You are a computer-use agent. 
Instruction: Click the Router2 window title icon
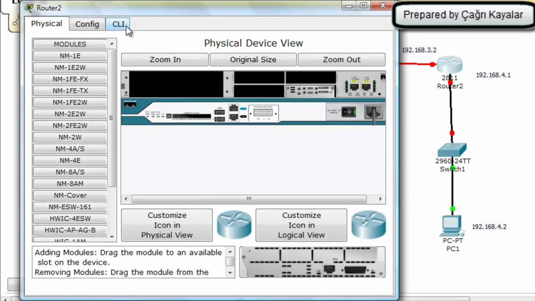click(x=30, y=8)
